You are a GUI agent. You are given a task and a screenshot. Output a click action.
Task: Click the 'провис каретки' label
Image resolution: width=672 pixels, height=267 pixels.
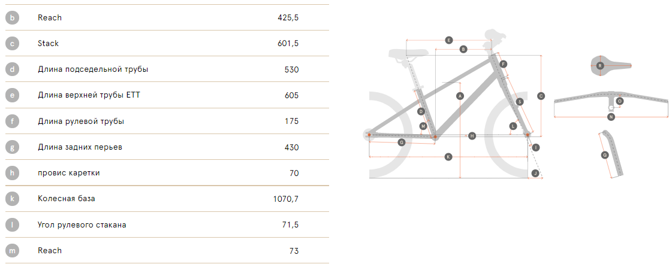(69, 173)
